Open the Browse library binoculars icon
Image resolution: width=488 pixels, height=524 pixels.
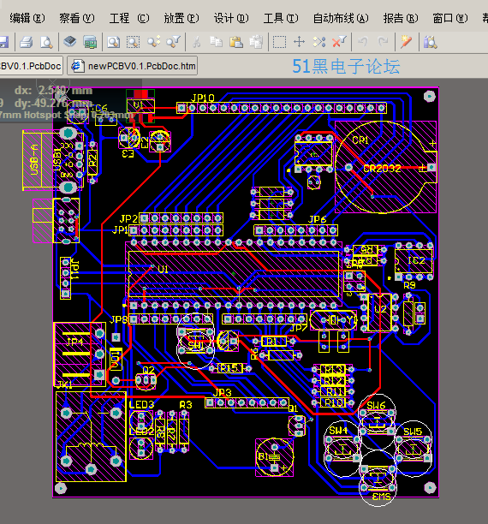430,42
